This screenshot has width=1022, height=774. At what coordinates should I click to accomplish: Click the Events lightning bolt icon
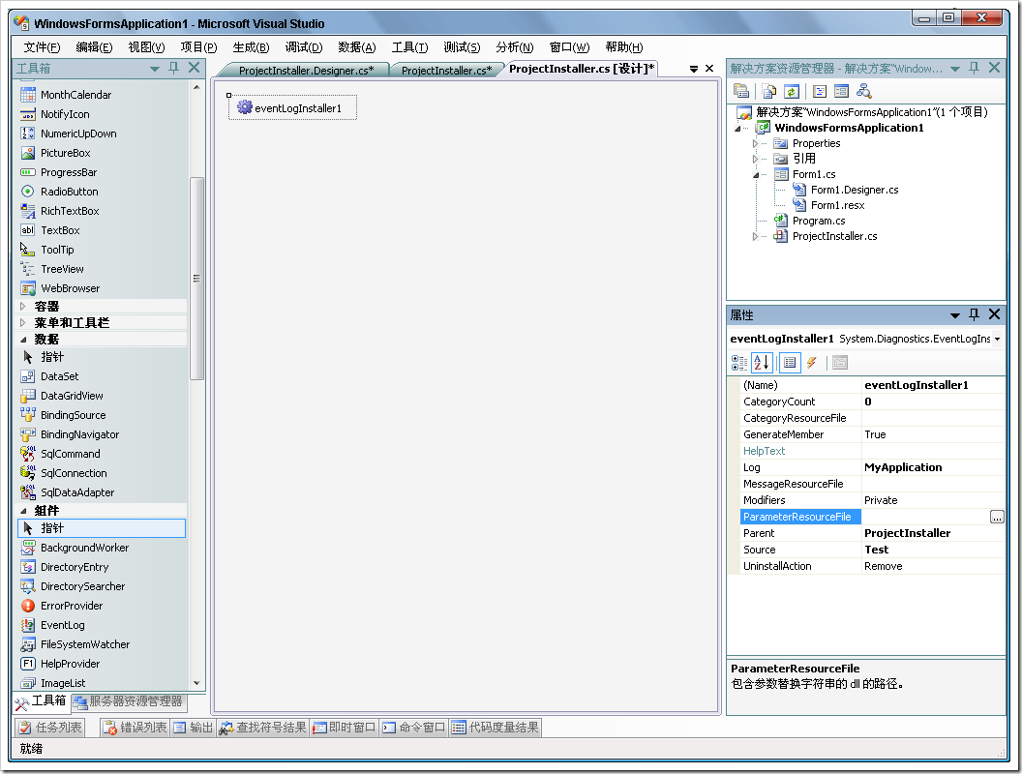pos(811,363)
